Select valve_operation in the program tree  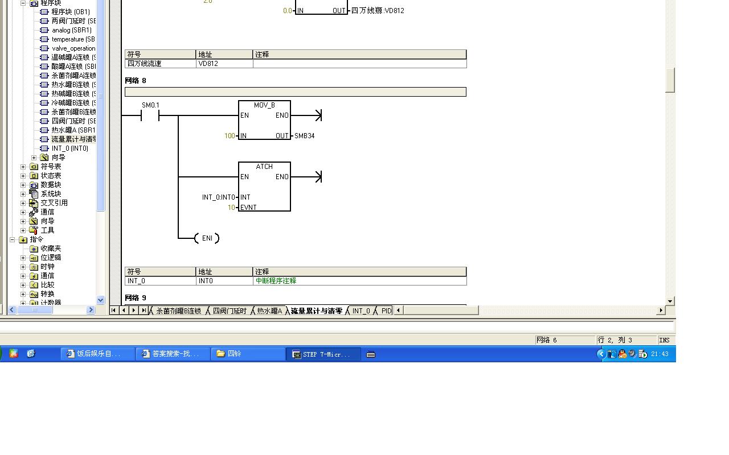pyautogui.click(x=73, y=48)
